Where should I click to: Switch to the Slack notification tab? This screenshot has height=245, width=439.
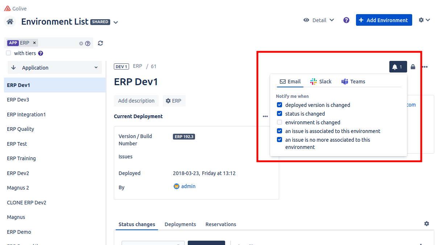[321, 82]
